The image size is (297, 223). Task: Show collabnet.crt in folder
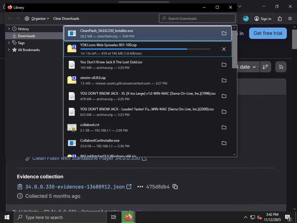tap(224, 127)
